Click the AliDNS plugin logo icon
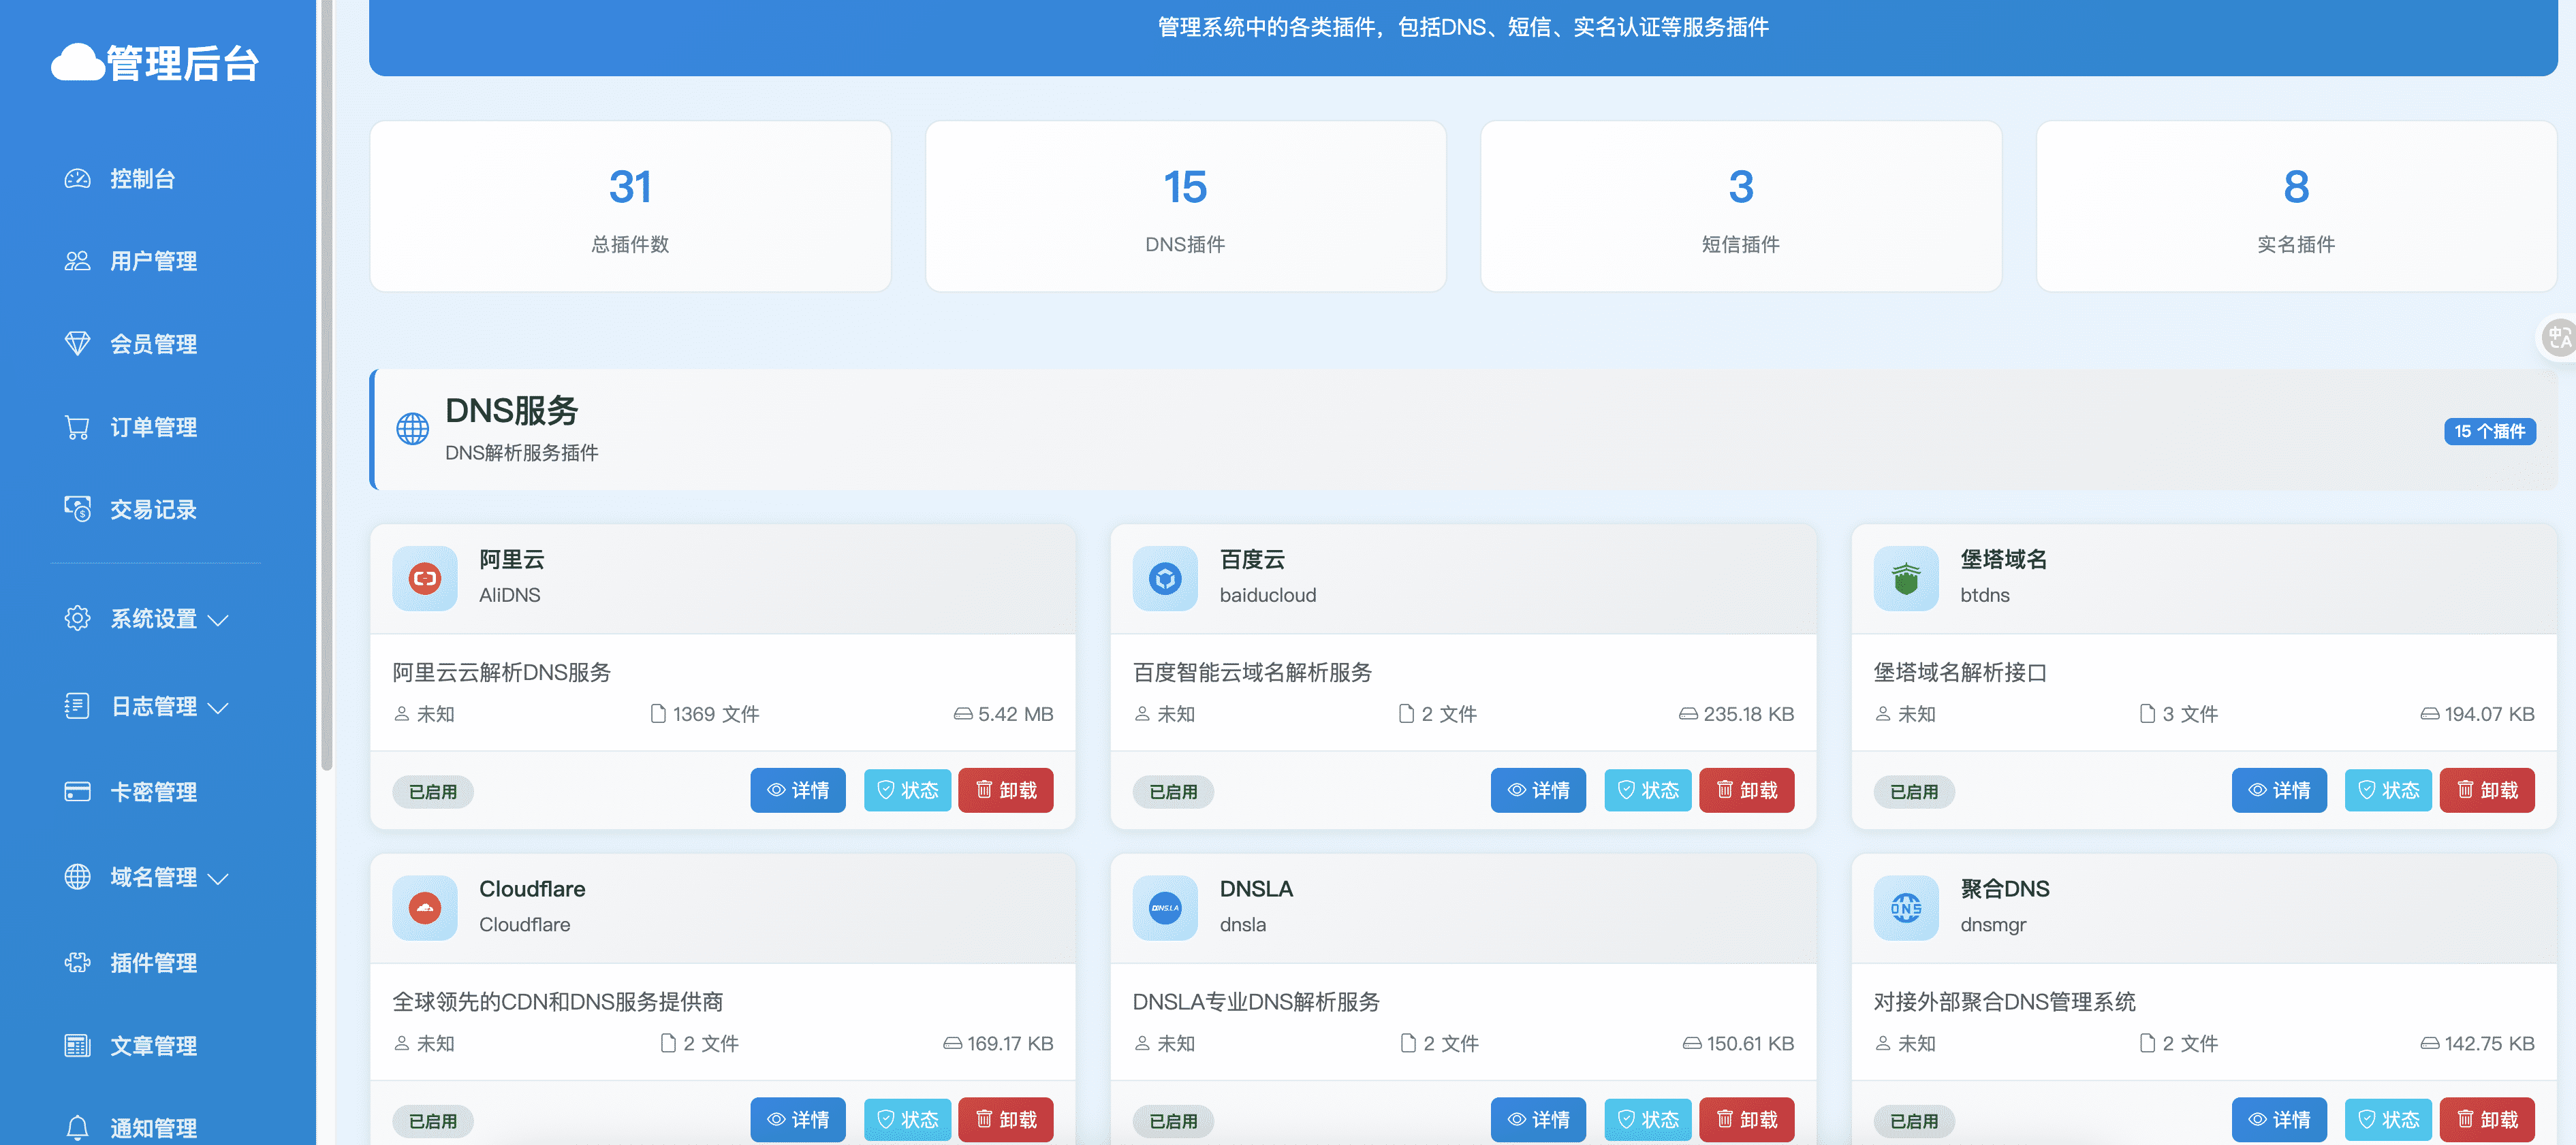2576x1145 pixels. (x=425, y=579)
